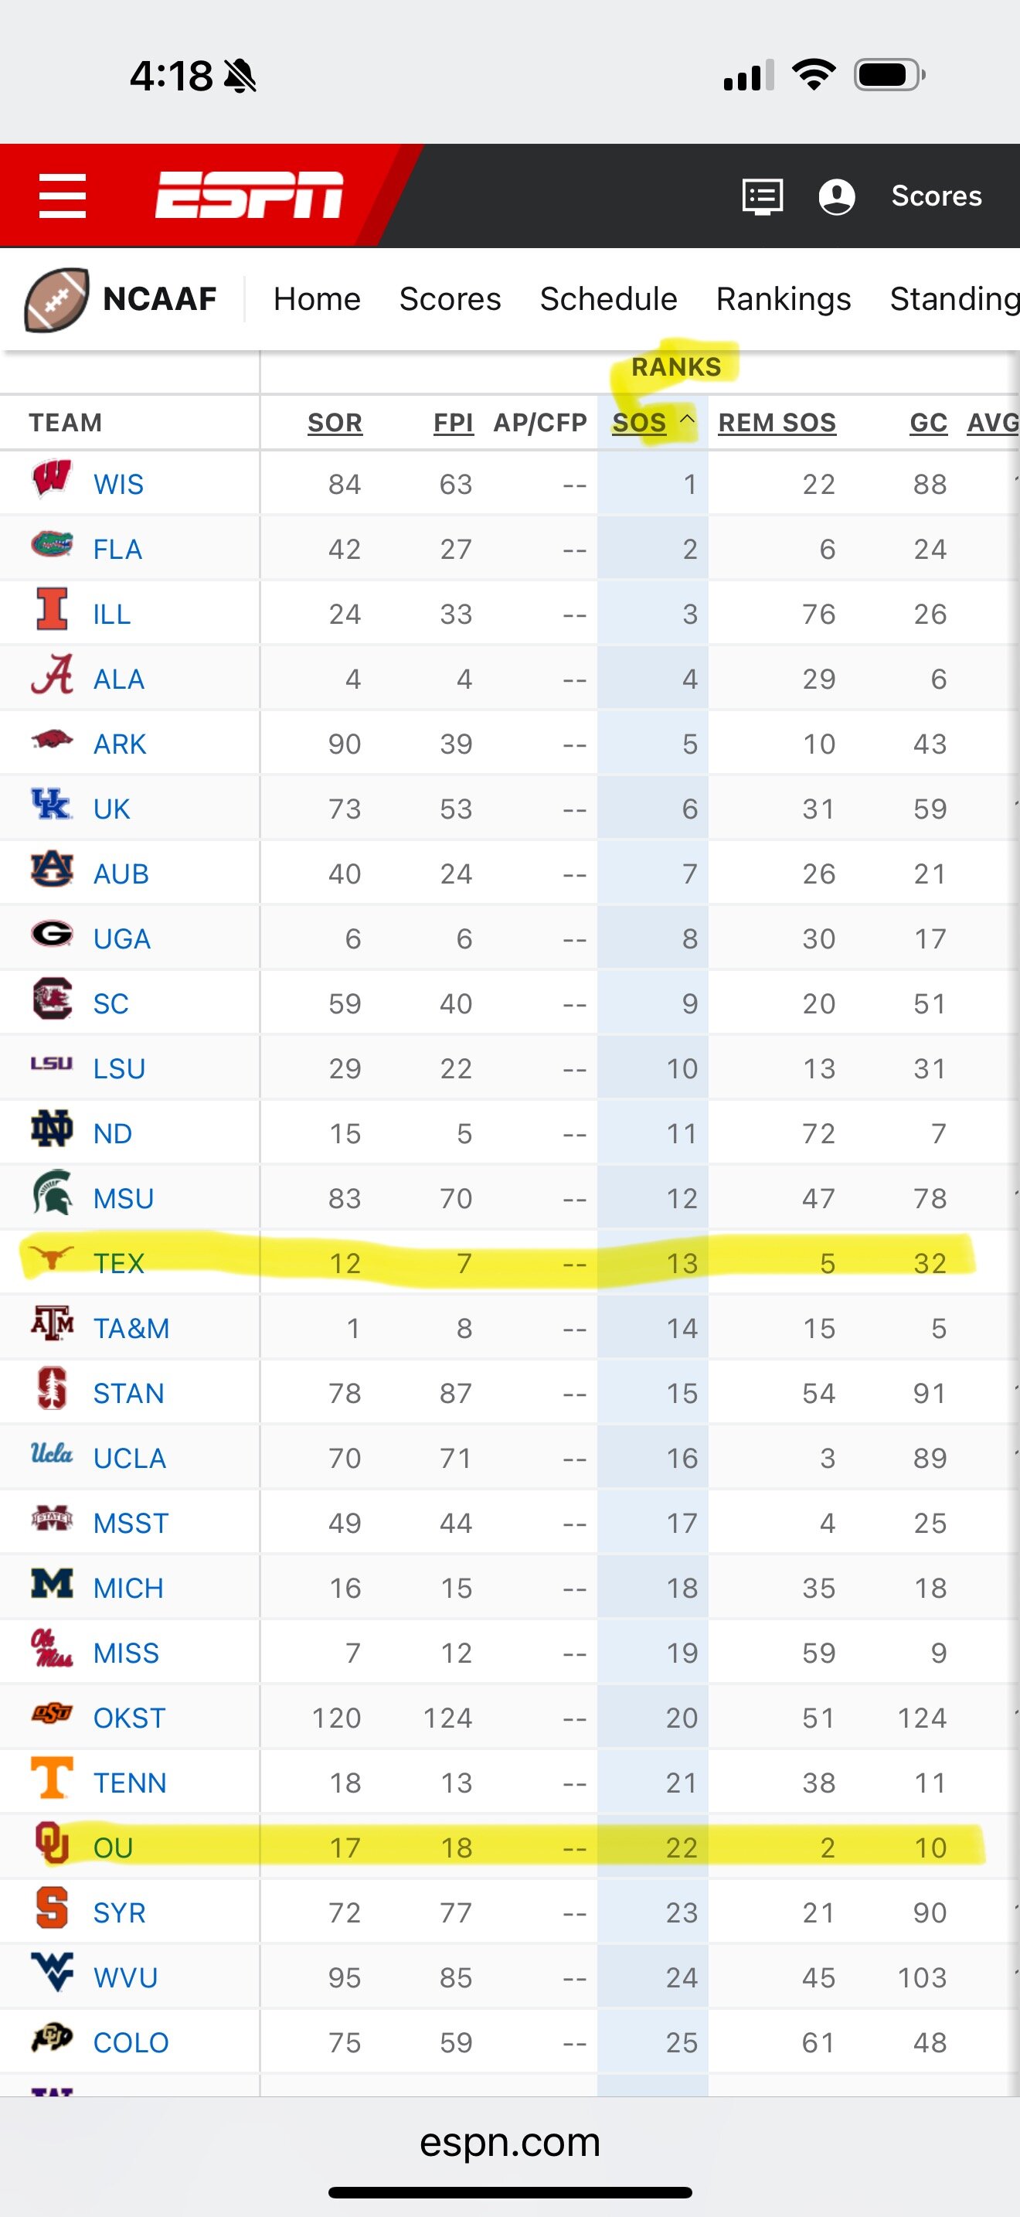The width and height of the screenshot is (1020, 2217).
Task: Switch to the Schedule tab
Action: tap(608, 298)
